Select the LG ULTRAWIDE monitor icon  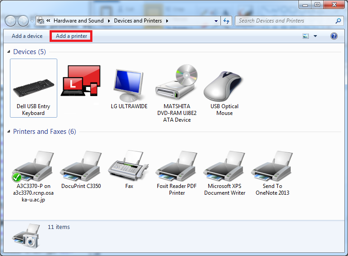pos(128,85)
